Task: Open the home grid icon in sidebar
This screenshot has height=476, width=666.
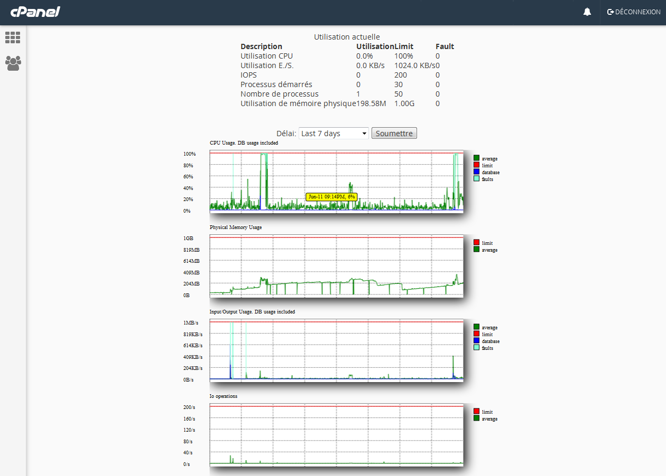Action: [13, 37]
